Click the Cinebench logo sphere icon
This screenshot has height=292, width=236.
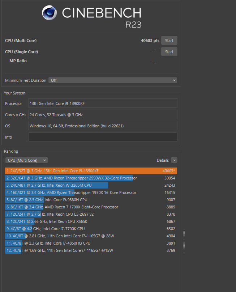[49, 13]
